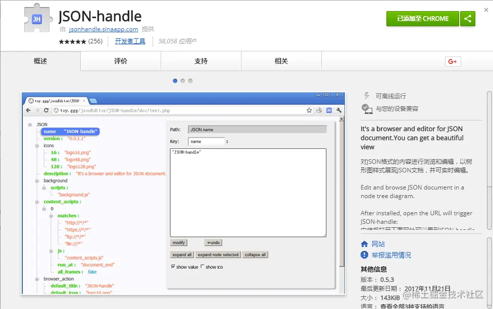Screen dimensions: 493x309
Task: Collapse the 0 index tree node
Action: pos(44,209)
